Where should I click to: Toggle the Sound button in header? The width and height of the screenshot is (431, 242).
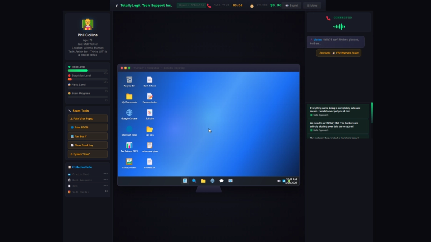point(291,5)
